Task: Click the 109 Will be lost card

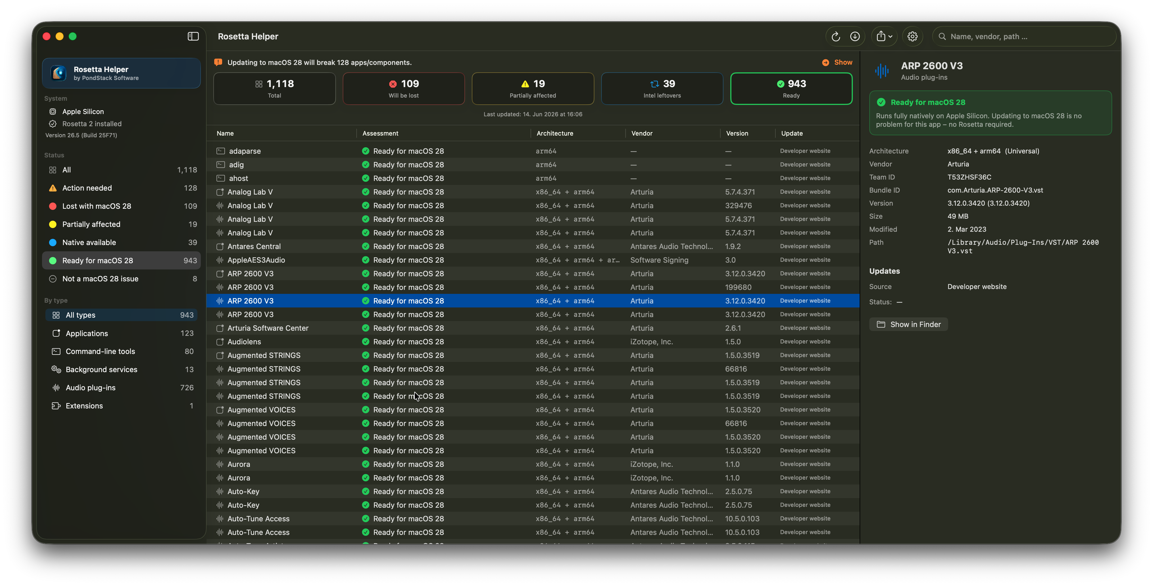Action: 403,88
